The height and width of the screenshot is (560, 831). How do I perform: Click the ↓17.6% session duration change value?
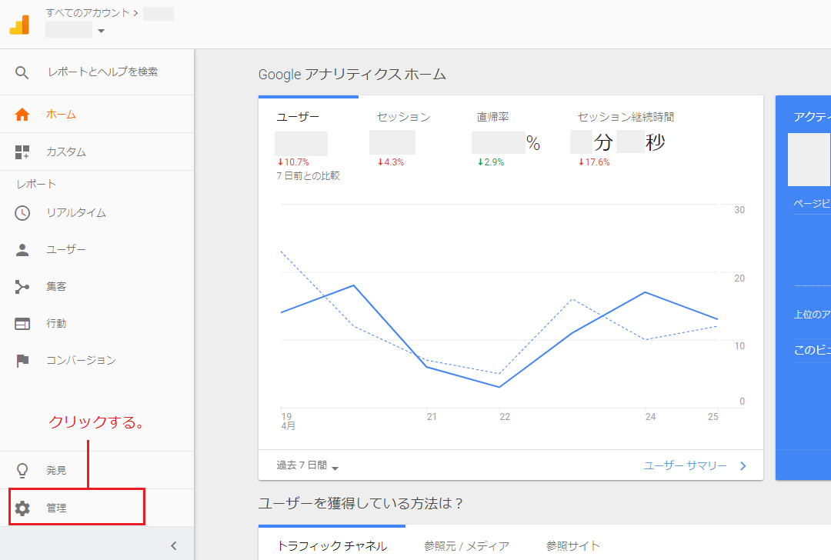(x=594, y=162)
